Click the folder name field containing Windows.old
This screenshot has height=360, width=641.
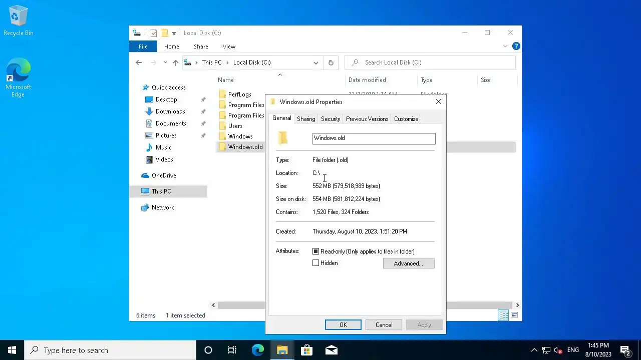pyautogui.click(x=374, y=138)
